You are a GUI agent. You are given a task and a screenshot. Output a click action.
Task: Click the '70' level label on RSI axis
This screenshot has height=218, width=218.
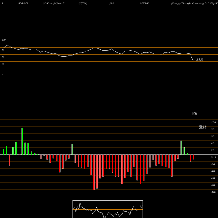click(x=3, y=50)
